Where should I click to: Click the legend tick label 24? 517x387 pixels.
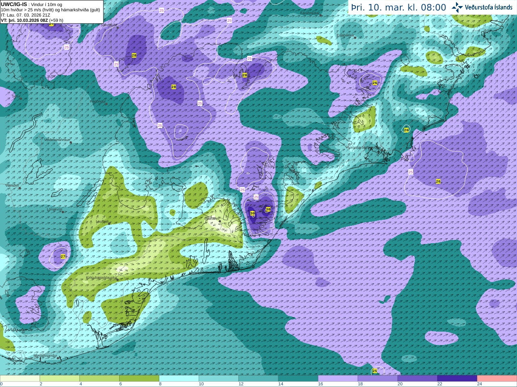click(x=479, y=384)
